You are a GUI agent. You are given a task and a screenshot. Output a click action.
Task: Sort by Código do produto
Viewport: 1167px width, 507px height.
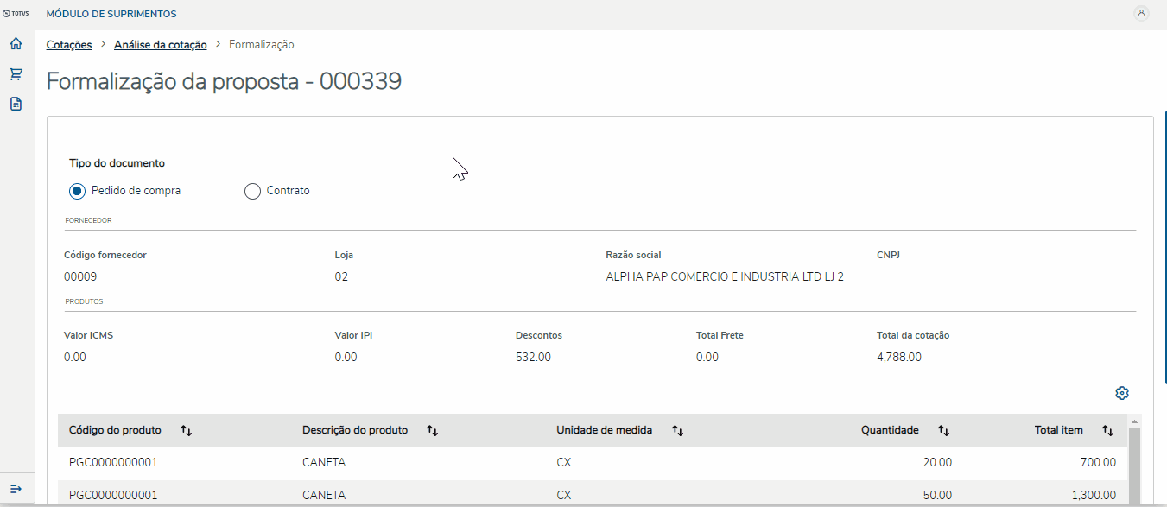pos(186,430)
